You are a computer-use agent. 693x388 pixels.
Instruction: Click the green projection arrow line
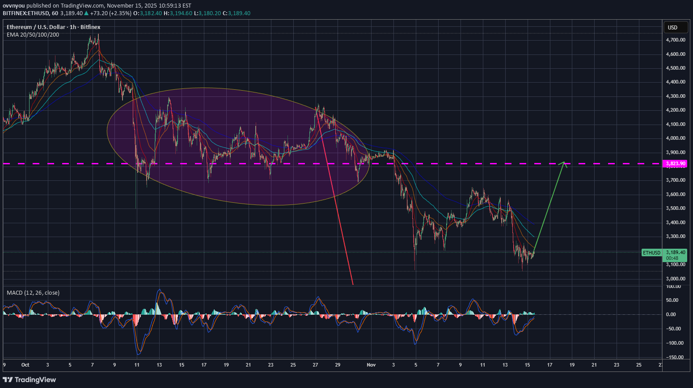coord(549,205)
